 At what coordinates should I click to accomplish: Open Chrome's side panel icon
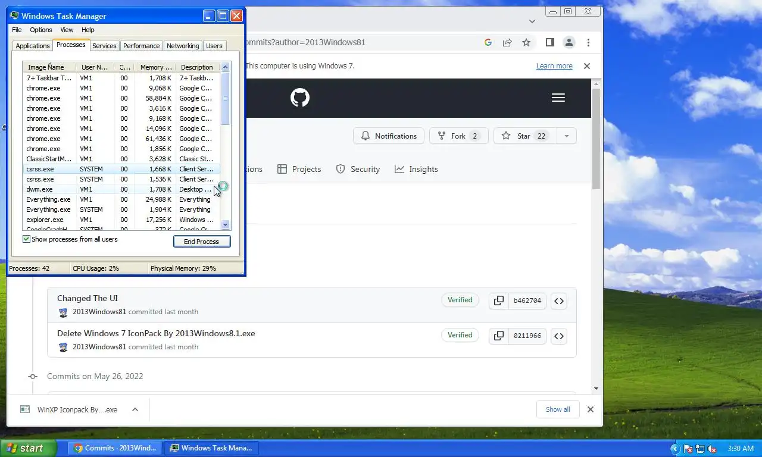(550, 42)
